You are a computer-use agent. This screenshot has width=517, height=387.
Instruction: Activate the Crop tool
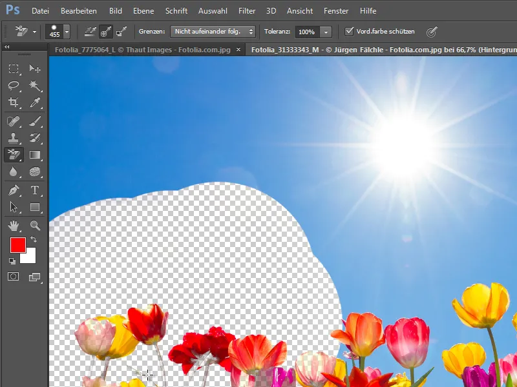click(x=14, y=103)
